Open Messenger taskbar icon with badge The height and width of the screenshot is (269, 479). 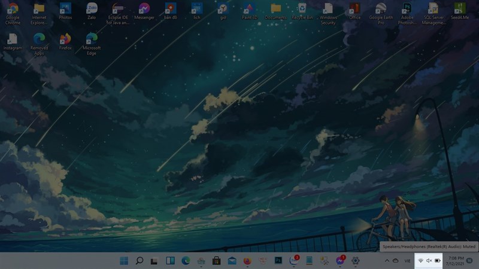pyautogui.click(x=340, y=260)
